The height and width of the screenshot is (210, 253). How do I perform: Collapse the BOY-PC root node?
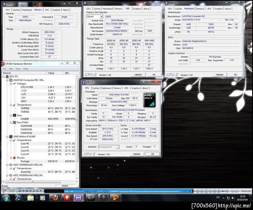tap(3, 77)
